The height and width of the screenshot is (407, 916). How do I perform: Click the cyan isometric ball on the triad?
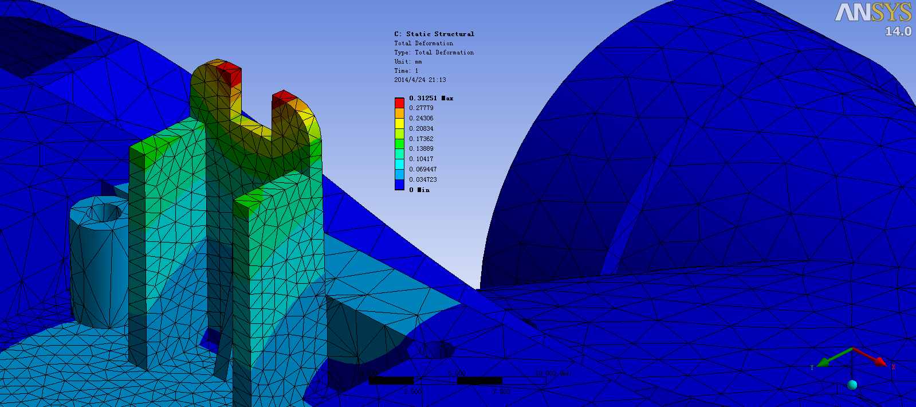[852, 385]
